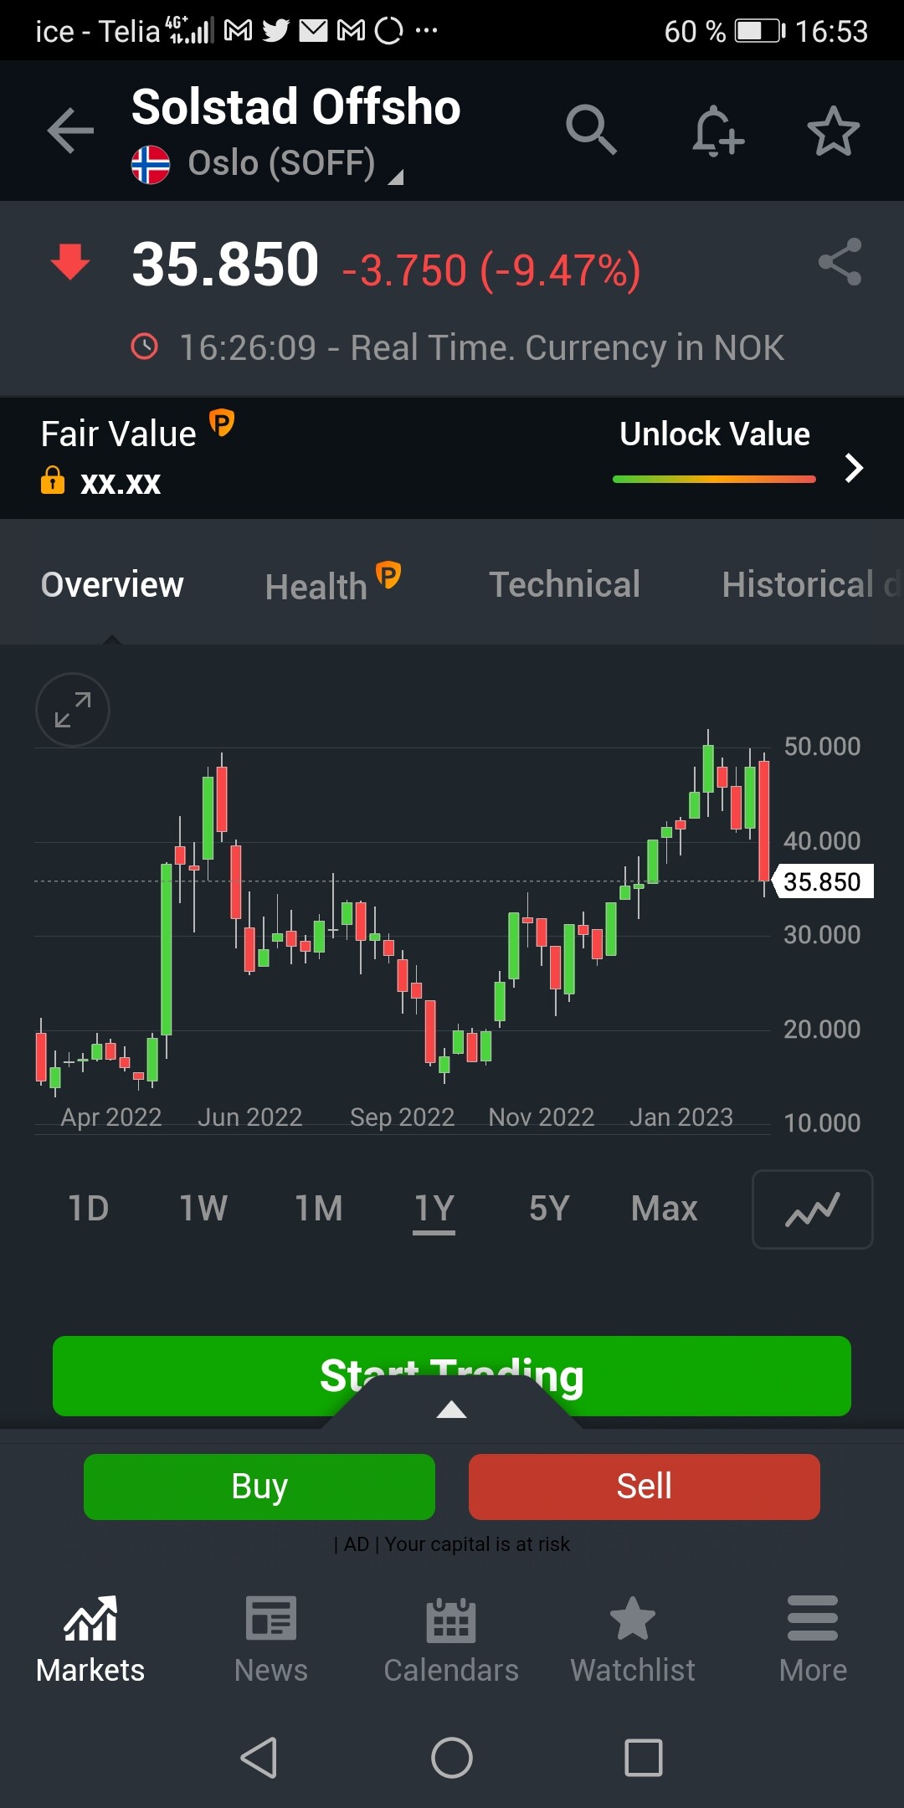Screen dimensions: 904x1808
Task: Select the 1W chart timeframe
Action: coord(203,1209)
